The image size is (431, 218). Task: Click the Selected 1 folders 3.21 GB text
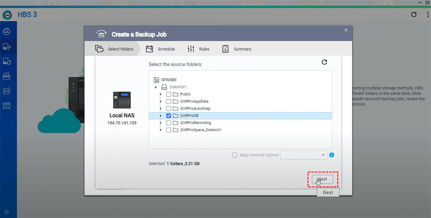[x=174, y=164]
